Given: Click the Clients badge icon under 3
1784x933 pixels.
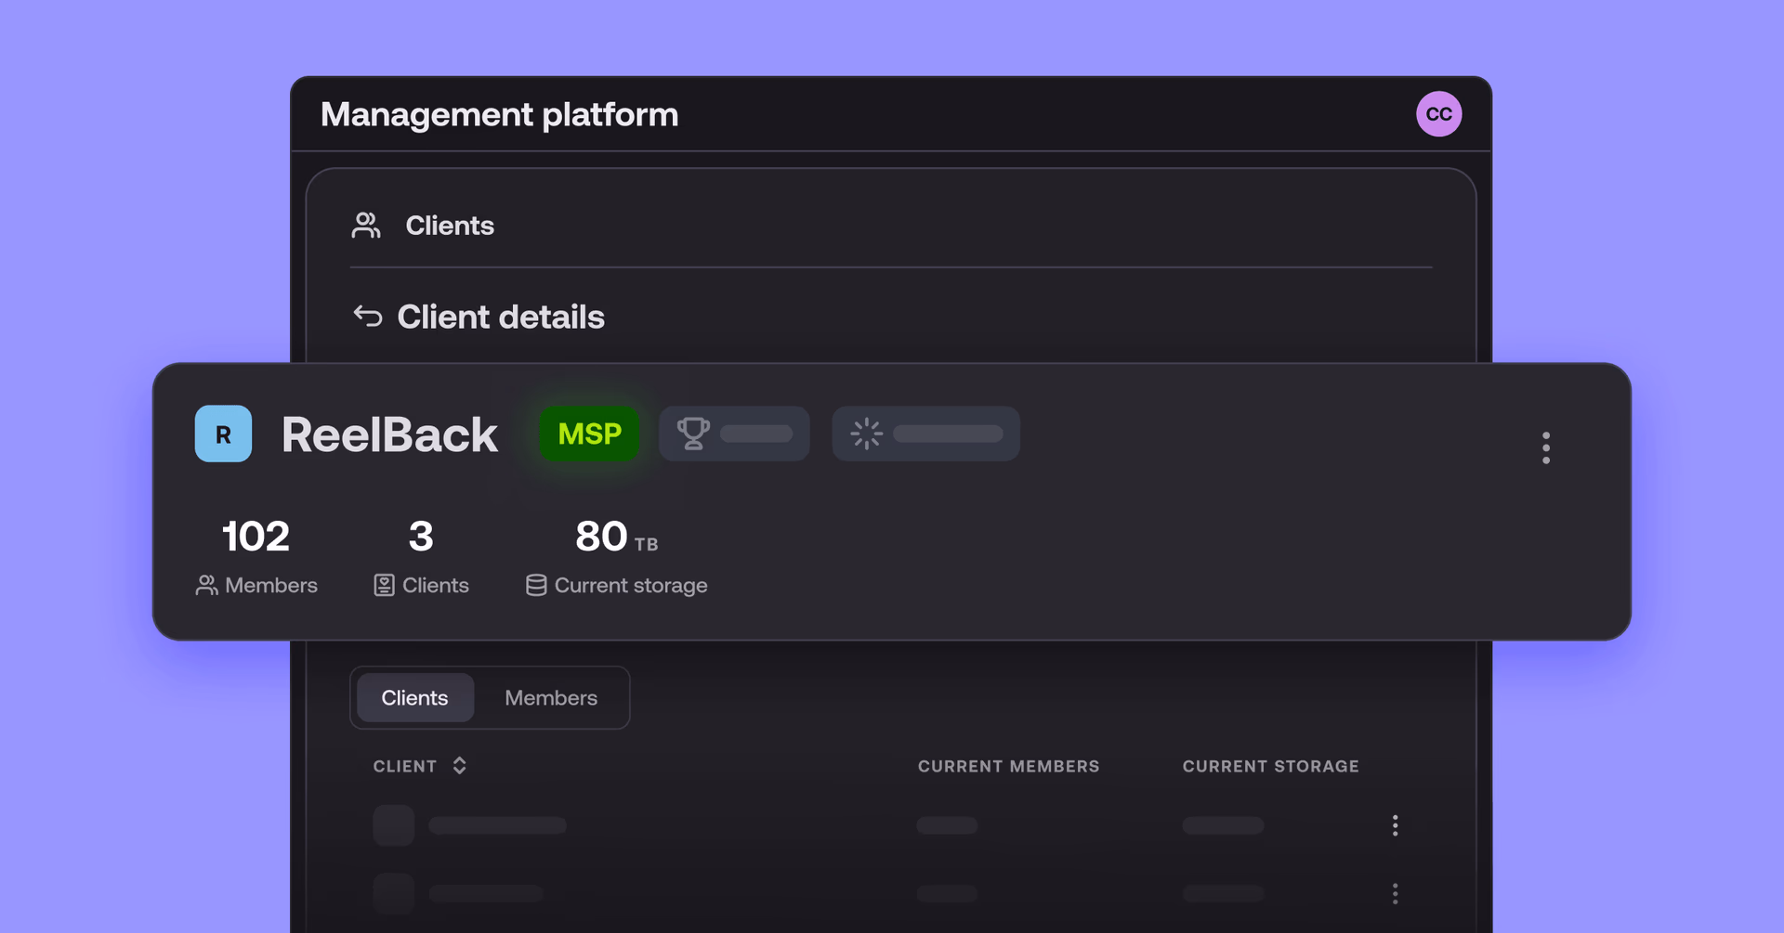Looking at the screenshot, I should click(x=384, y=585).
